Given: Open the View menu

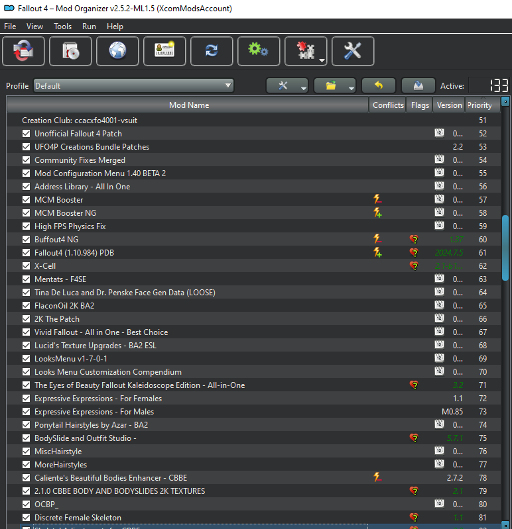Looking at the screenshot, I should click(x=34, y=26).
